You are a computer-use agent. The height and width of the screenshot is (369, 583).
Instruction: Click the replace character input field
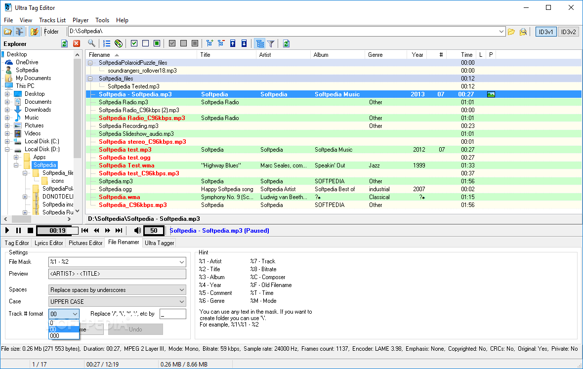pyautogui.click(x=173, y=314)
